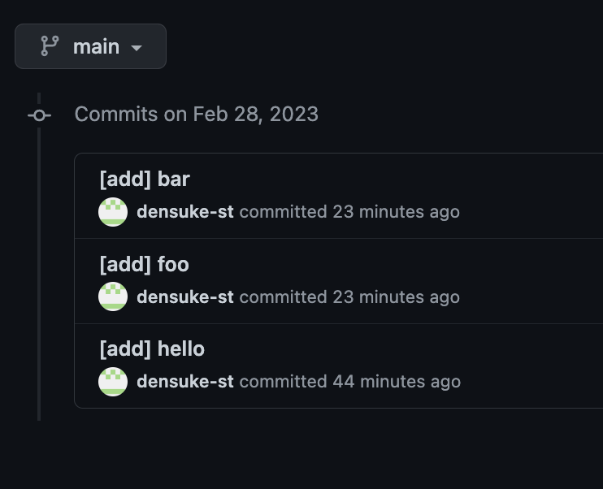The height and width of the screenshot is (489, 603).
Task: Open densuke-st profile from [add] hello commit
Action: (x=185, y=382)
